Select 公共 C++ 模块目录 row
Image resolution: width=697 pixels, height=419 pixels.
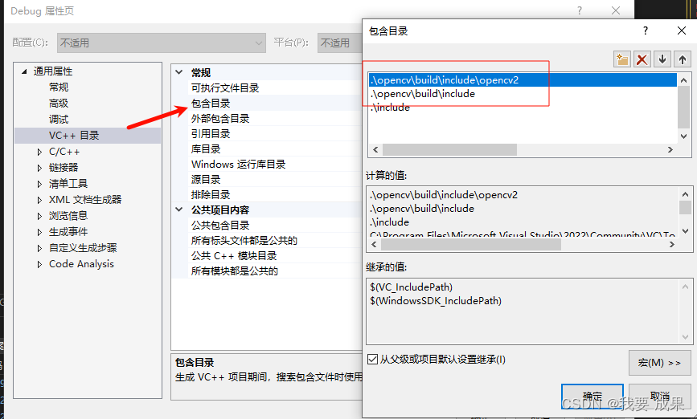coord(268,256)
